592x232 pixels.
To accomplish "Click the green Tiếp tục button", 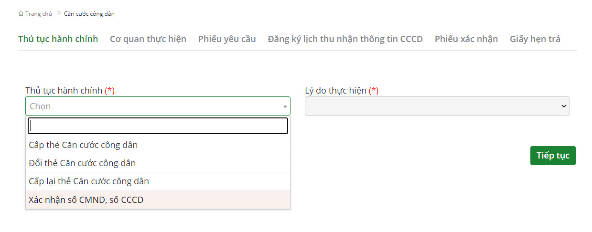I will [x=553, y=156].
